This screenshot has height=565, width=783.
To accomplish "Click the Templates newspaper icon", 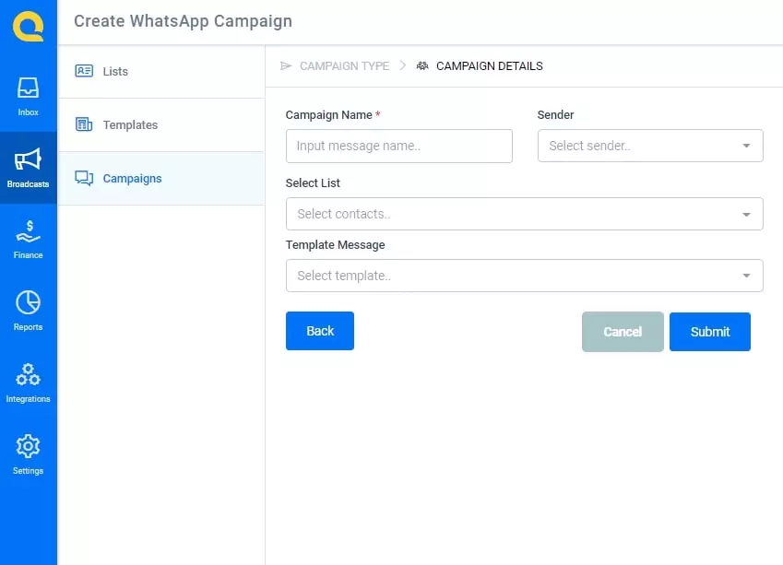I will tap(84, 124).
